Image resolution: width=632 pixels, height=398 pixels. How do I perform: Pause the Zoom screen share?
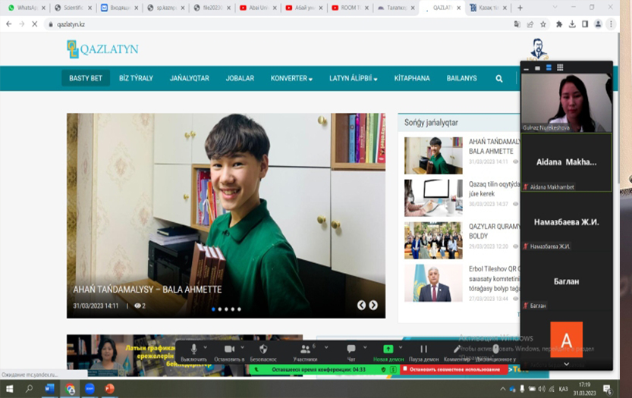(x=424, y=349)
